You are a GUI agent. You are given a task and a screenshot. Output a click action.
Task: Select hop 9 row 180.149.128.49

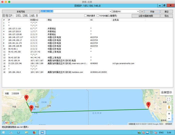click(87, 46)
